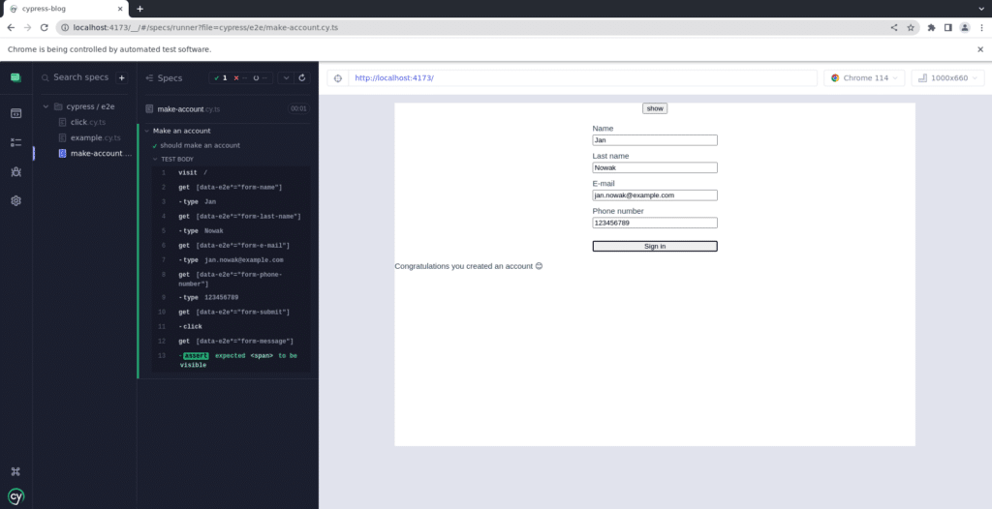Go back with browser back arrow
This screenshot has width=992, height=509.
tap(11, 28)
